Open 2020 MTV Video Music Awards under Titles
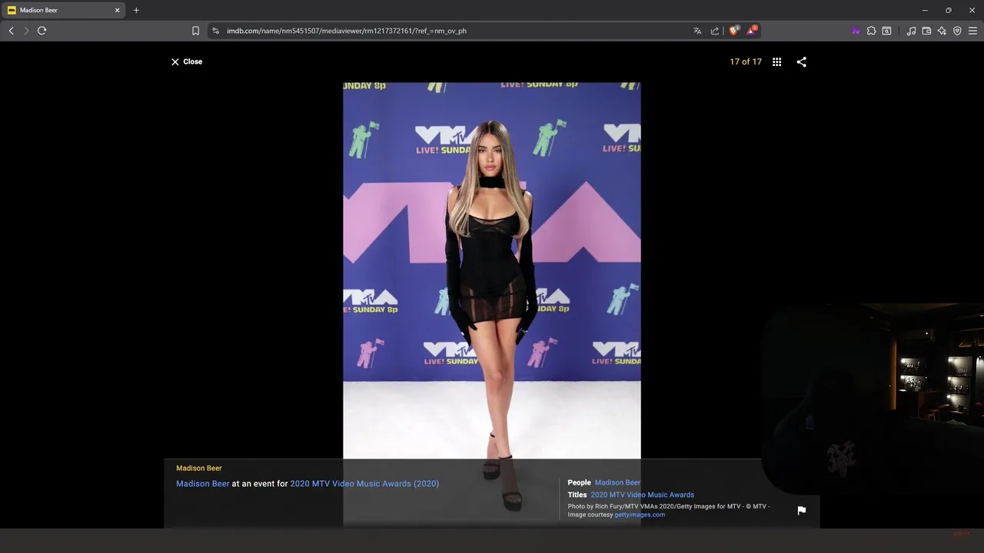This screenshot has width=984, height=553. point(642,495)
